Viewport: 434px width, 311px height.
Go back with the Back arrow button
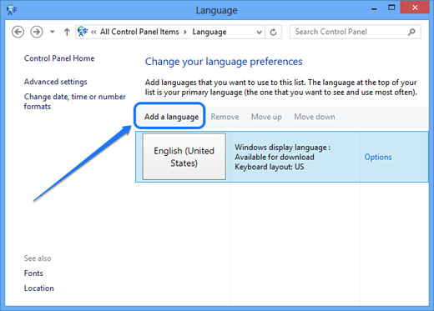pyautogui.click(x=18, y=32)
